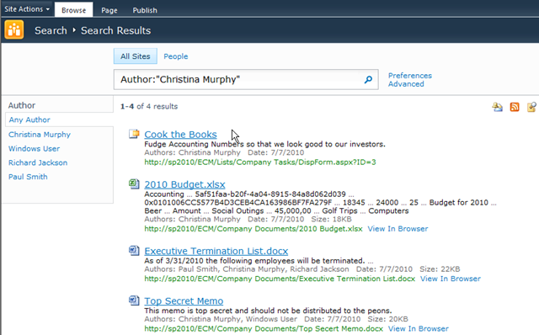This screenshot has height=335, width=539.
Task: Click the orange SharePoint site logo icon
Action: point(14,30)
